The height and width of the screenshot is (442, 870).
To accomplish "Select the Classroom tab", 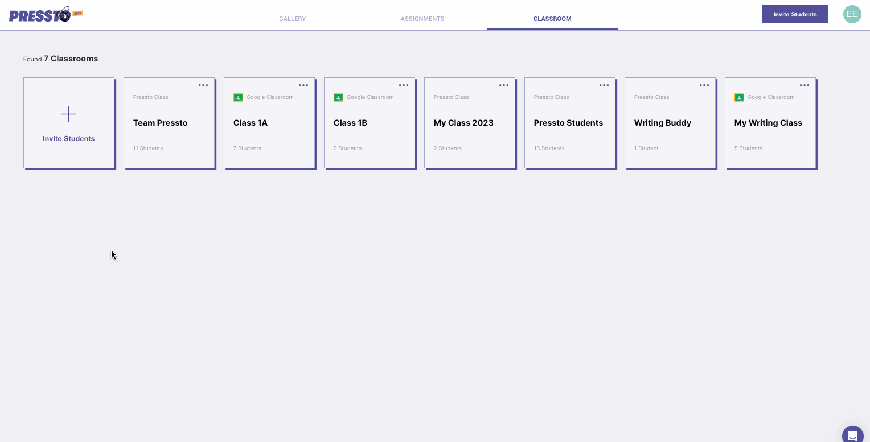I will [x=552, y=19].
